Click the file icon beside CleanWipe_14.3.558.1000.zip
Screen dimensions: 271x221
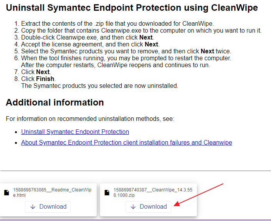(x=107, y=193)
